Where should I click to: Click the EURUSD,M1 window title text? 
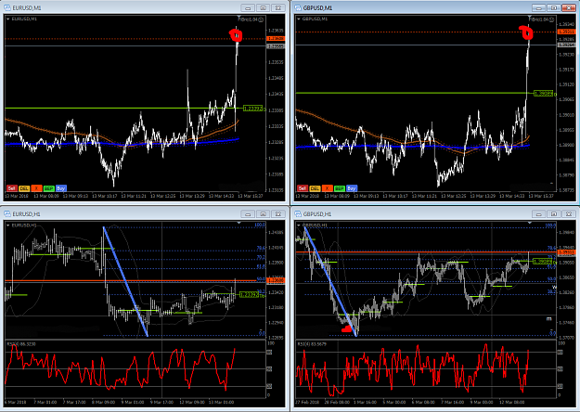(27, 7)
